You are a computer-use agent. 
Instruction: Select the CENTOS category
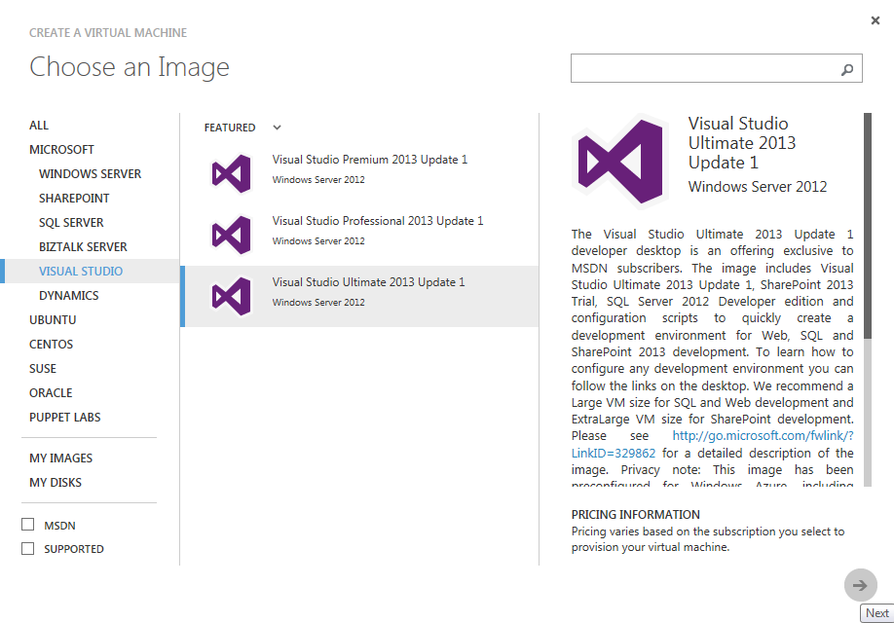tap(52, 345)
